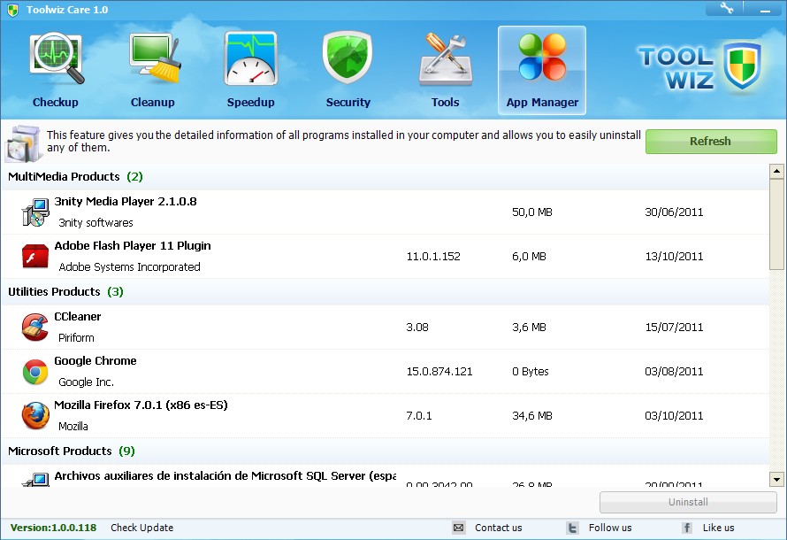Click the CCleaner app icon
This screenshot has width=787, height=540.
pos(35,327)
